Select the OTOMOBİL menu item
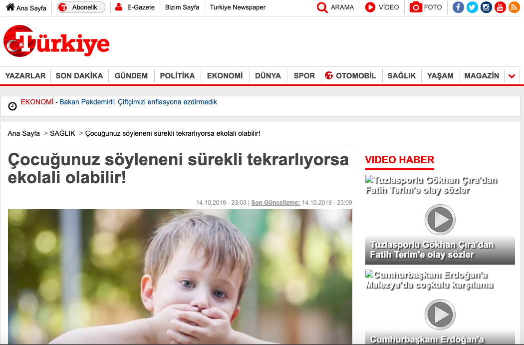Screen dimensions: 524x345 (x=350, y=76)
